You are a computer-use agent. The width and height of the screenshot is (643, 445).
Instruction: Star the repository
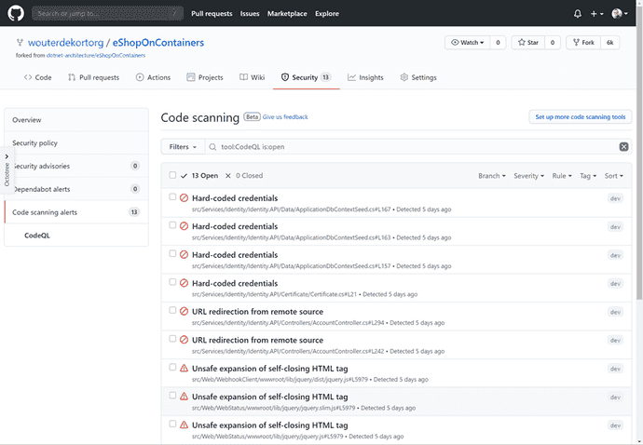pos(528,43)
